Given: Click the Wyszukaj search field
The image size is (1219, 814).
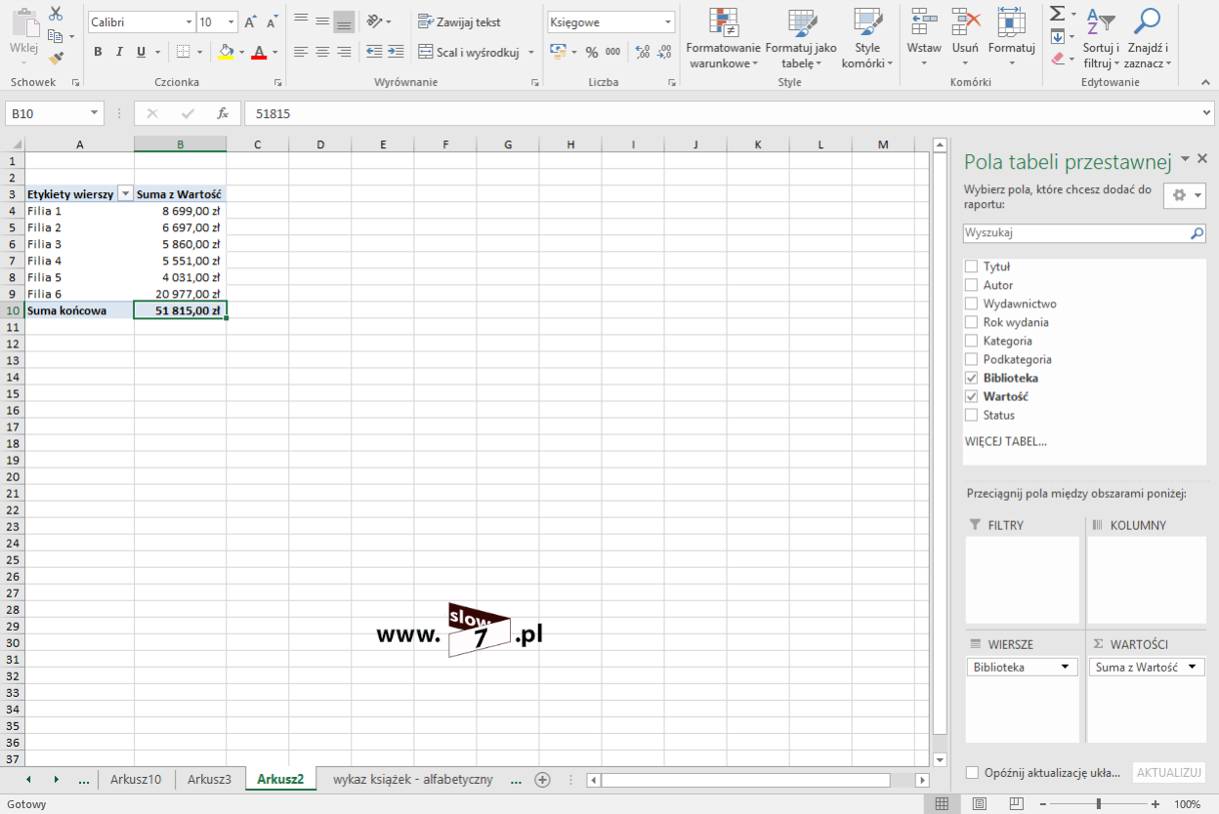Looking at the screenshot, I should click(x=1084, y=233).
